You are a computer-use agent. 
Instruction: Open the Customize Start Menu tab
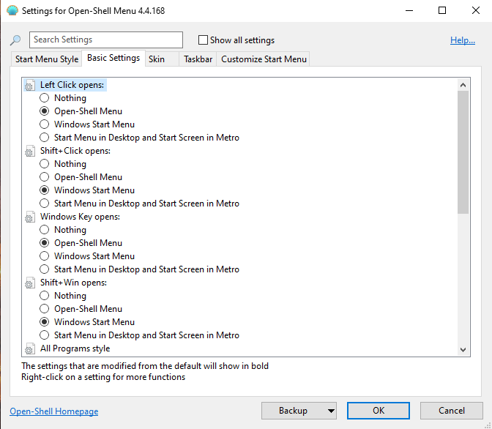click(x=264, y=59)
